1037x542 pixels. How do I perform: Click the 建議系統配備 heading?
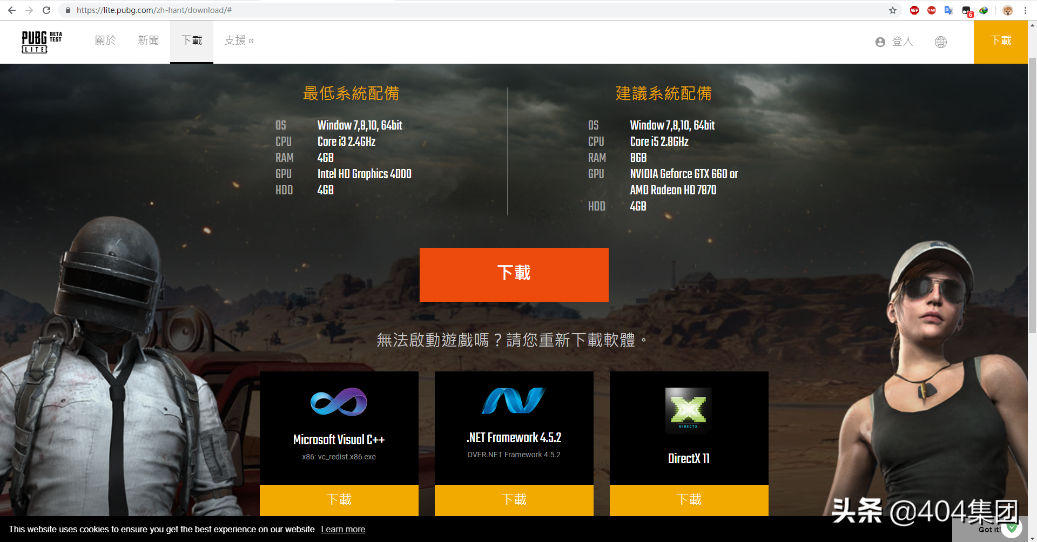point(664,93)
